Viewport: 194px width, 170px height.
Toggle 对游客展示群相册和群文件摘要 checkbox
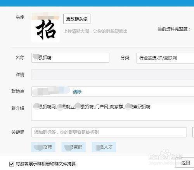(x=12, y=164)
